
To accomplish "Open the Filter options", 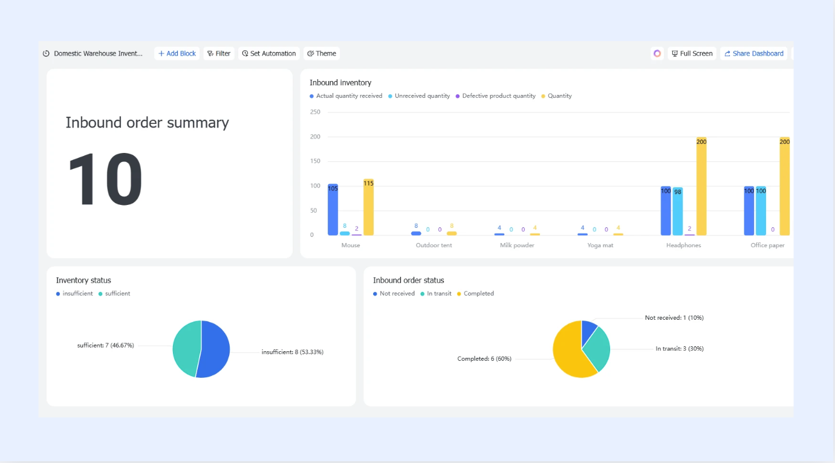I will 219,54.
